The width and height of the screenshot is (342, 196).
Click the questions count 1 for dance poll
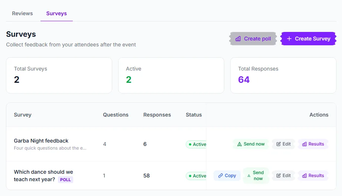(104, 176)
